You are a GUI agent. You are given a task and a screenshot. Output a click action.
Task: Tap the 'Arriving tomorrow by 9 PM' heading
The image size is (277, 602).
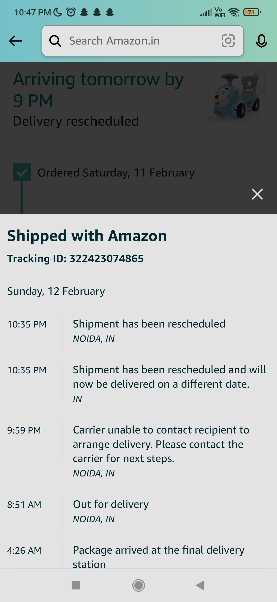click(x=98, y=90)
